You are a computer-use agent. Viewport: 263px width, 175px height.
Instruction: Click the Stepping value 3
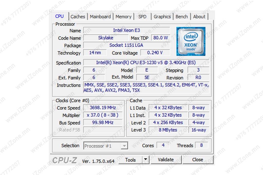198,70
